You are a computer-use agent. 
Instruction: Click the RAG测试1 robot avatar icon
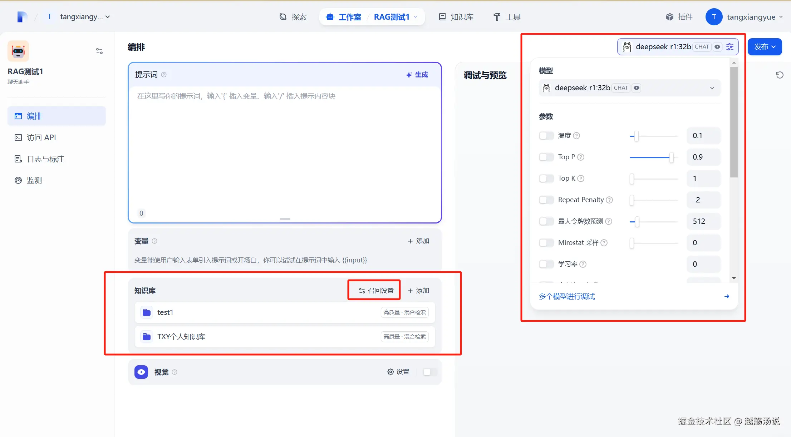[x=18, y=51]
